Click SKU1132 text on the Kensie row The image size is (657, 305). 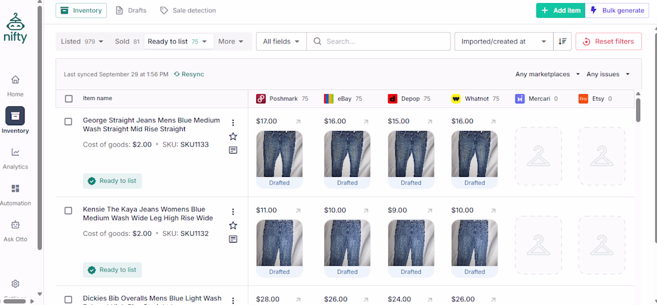click(195, 234)
